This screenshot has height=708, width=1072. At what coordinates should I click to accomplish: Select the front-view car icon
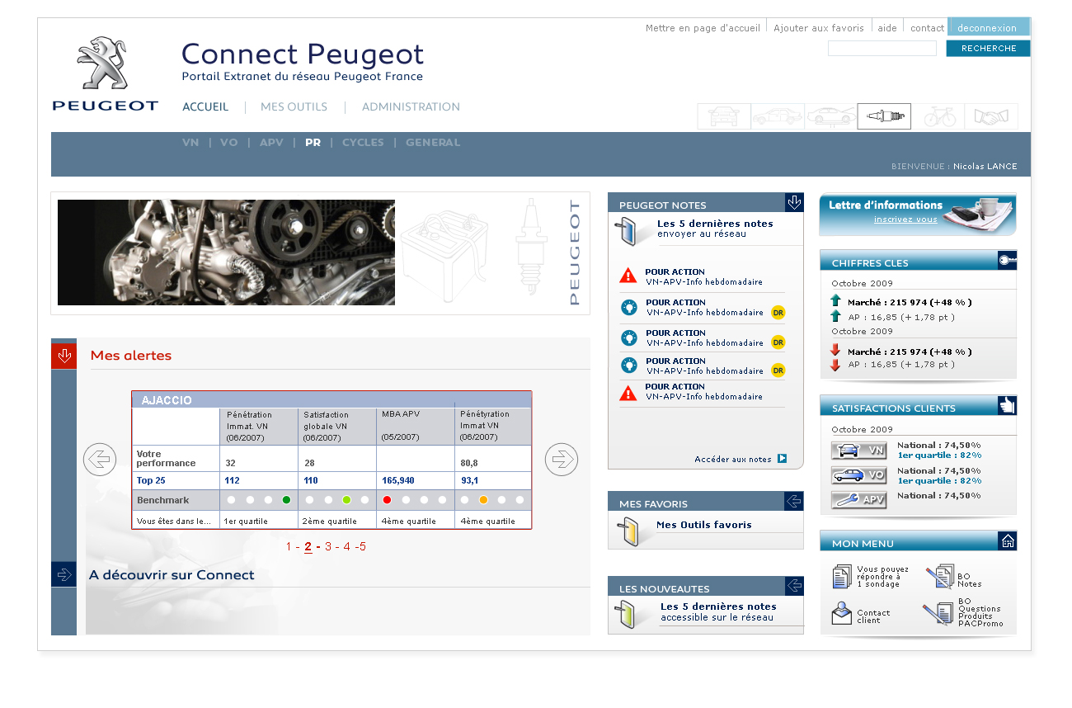click(x=724, y=116)
